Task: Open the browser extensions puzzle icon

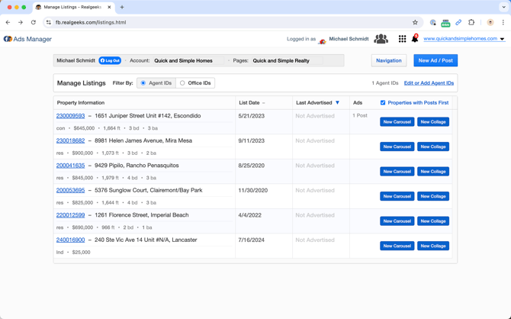Action: 471,22
